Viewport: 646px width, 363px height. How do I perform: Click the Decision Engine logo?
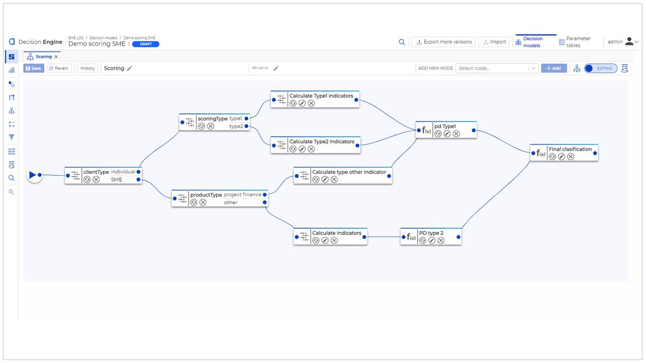pos(36,42)
